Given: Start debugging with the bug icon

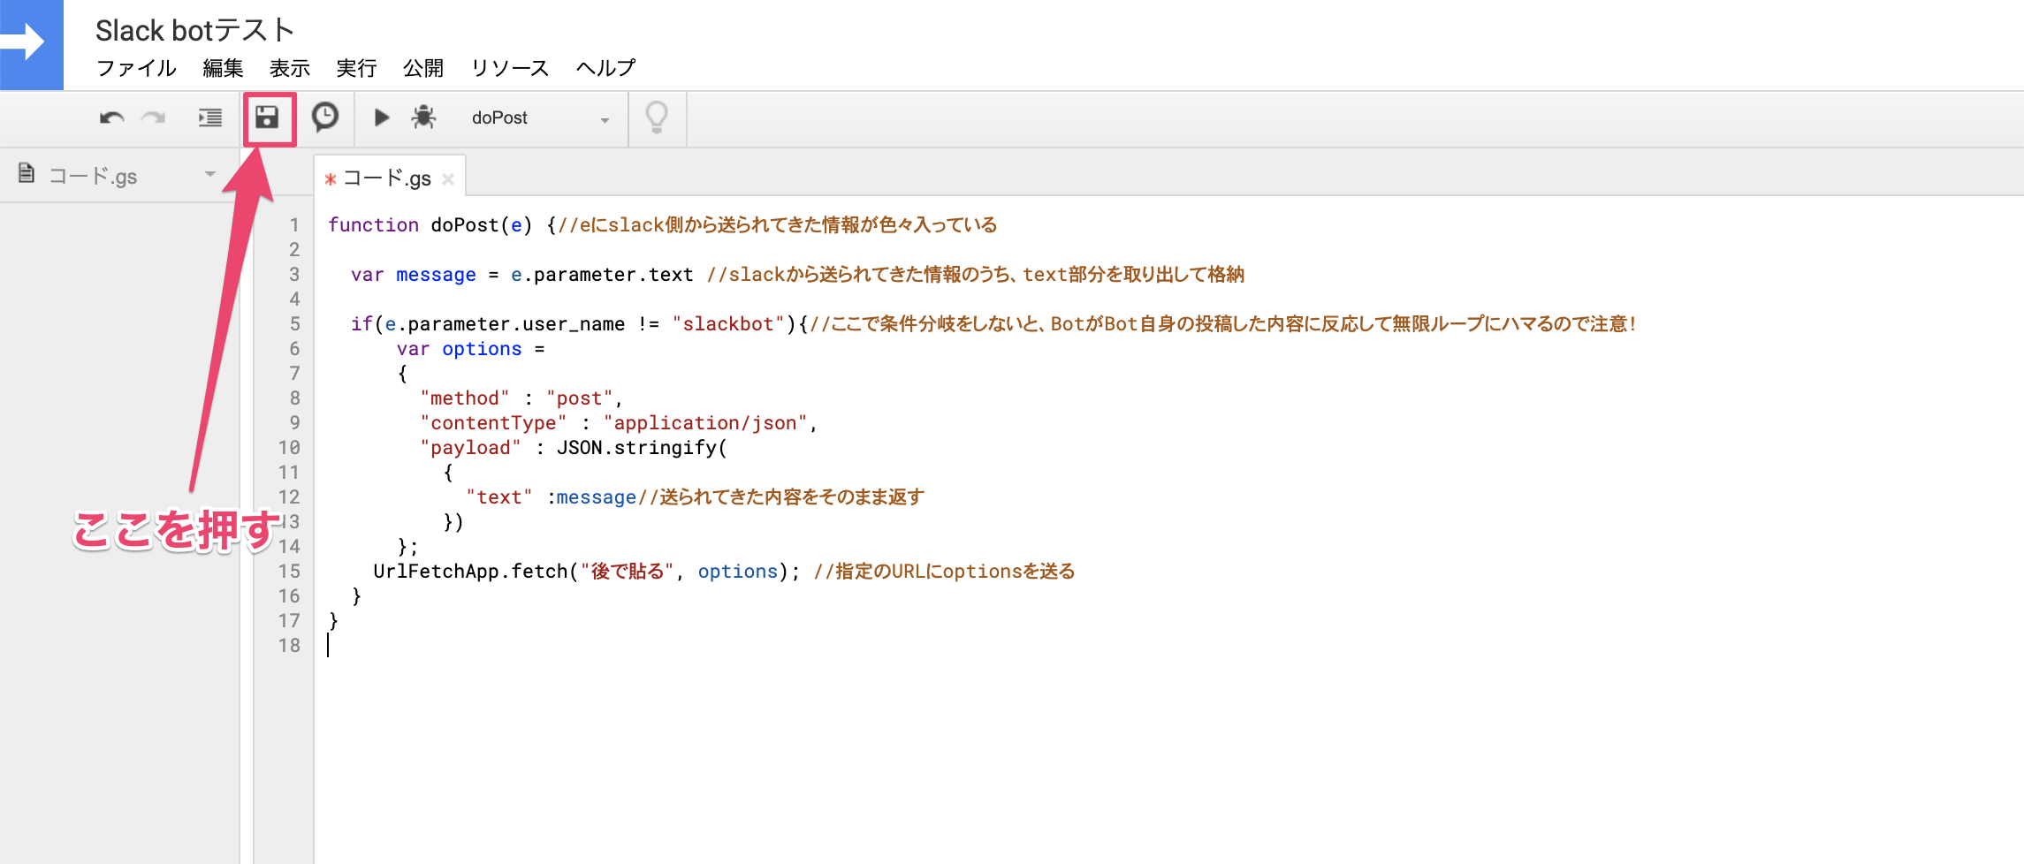Looking at the screenshot, I should tap(424, 117).
